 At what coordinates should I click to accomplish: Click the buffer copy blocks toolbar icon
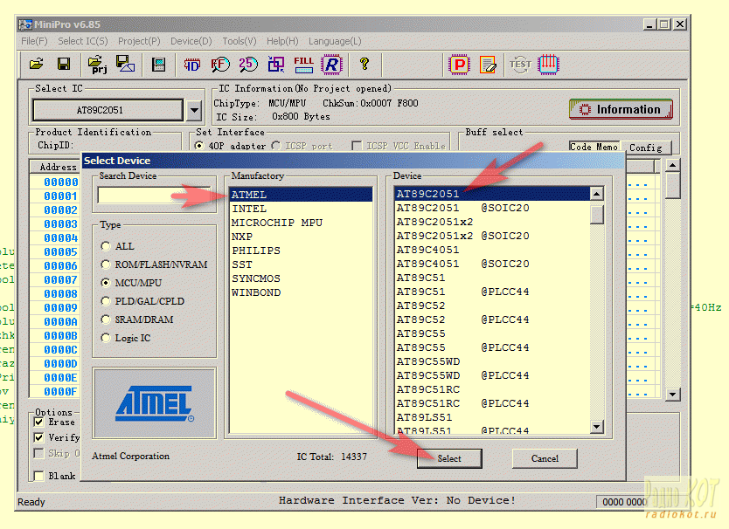click(x=276, y=64)
